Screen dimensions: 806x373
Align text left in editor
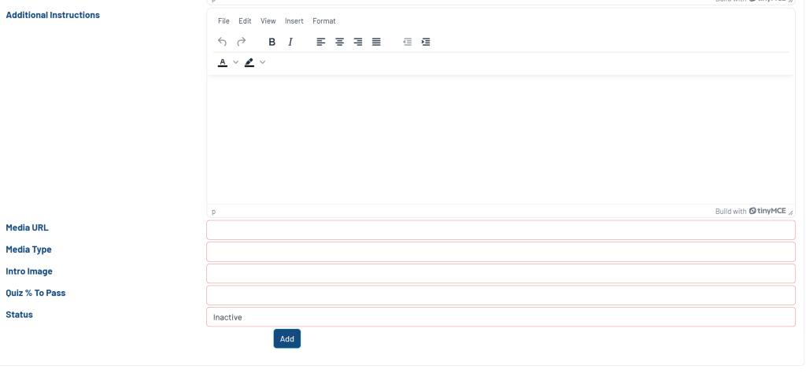tap(321, 42)
